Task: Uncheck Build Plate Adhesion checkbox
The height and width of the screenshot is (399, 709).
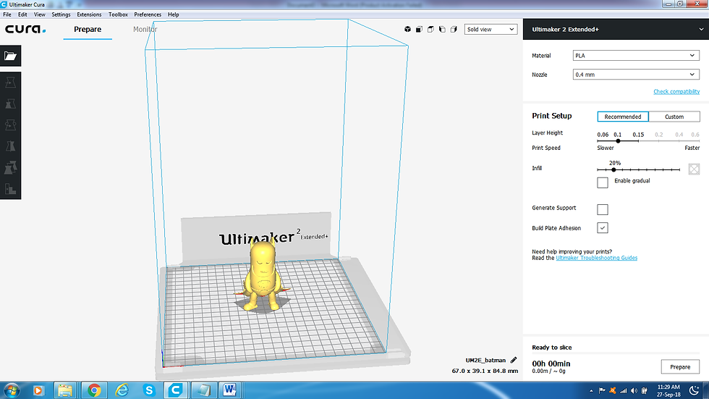Action: (602, 227)
